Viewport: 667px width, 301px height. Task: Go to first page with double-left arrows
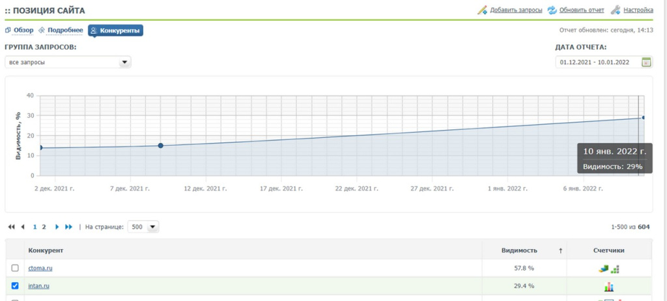(x=12, y=227)
